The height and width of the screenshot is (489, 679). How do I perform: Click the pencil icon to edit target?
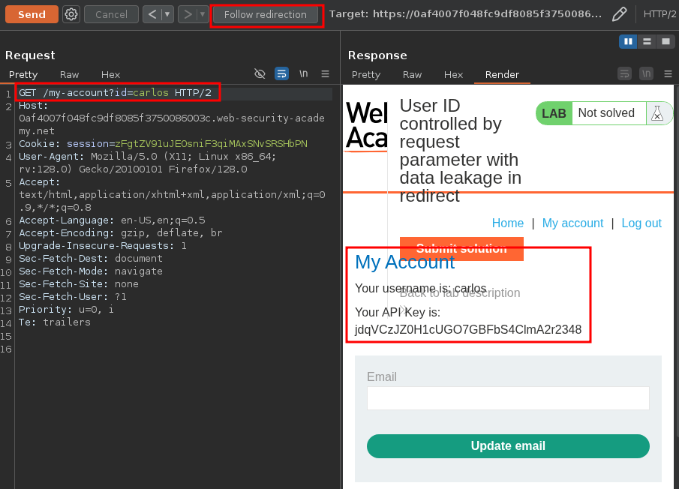(619, 14)
